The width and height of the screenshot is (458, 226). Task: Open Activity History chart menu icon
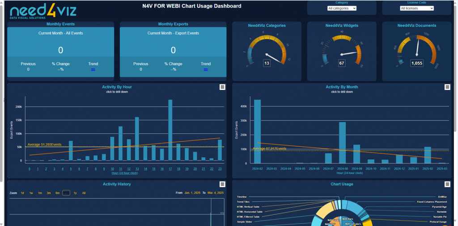[x=222, y=184]
